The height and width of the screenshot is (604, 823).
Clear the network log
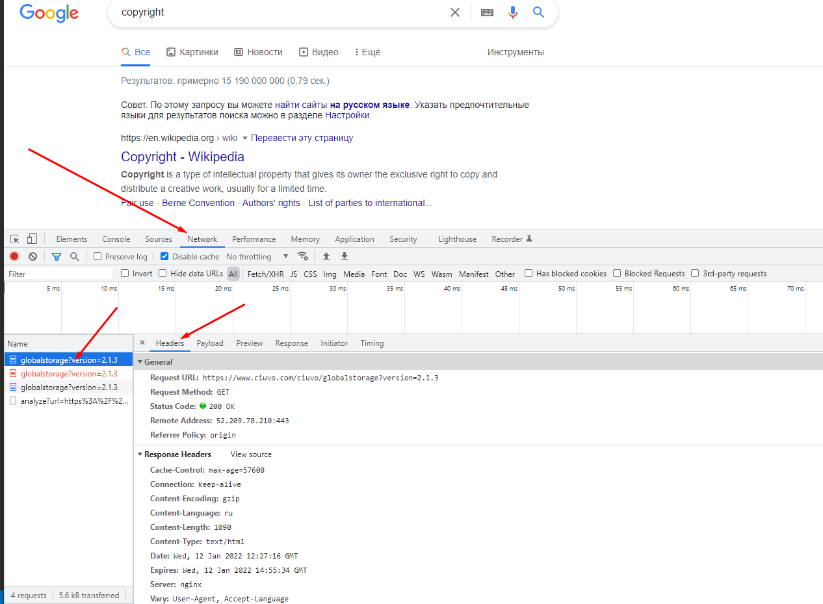tap(33, 257)
